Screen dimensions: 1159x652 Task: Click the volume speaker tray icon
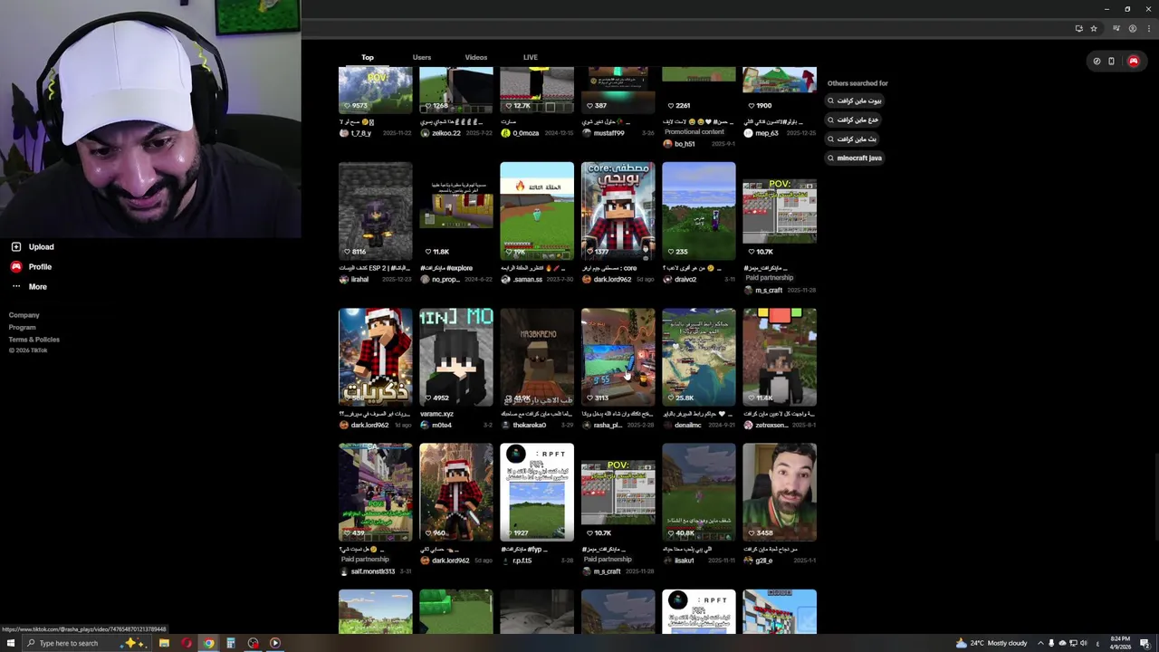pyautogui.click(x=1083, y=643)
